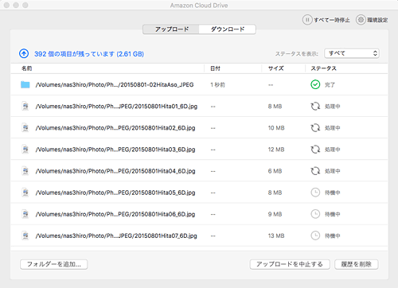Click file icon of 20150801Hita06_6D.jpg
Image resolution: width=398 pixels, height=288 pixels.
(x=25, y=214)
